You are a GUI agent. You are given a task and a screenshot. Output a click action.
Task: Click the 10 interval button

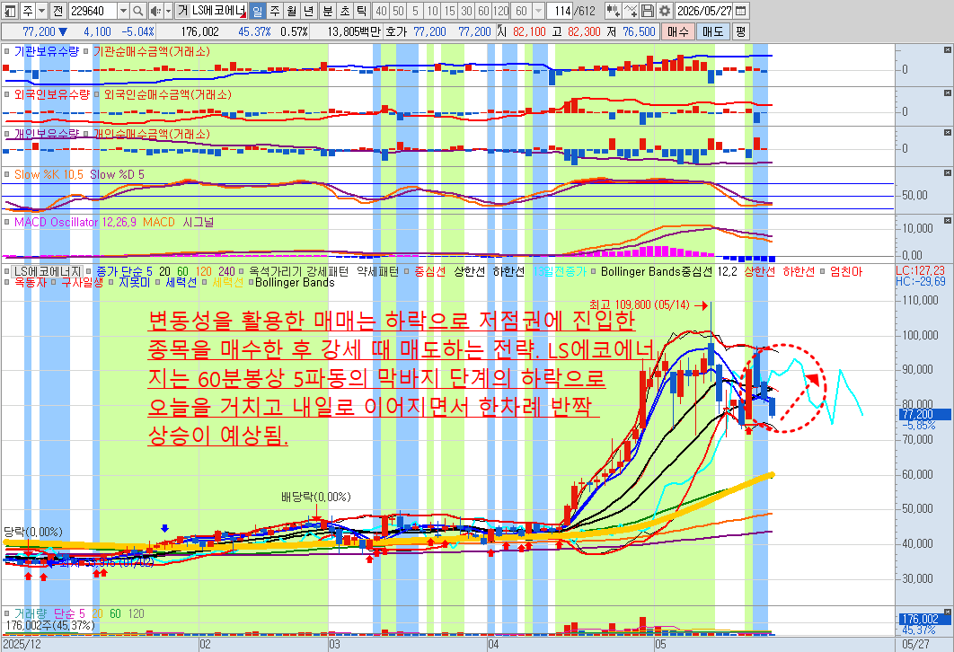[x=432, y=11]
